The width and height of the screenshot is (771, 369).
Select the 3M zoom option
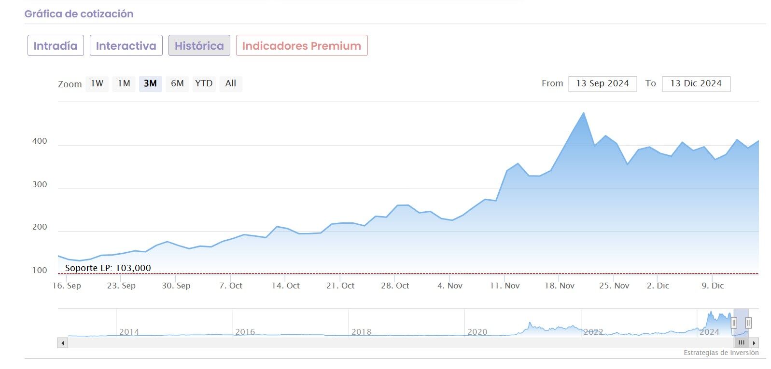pyautogui.click(x=150, y=83)
